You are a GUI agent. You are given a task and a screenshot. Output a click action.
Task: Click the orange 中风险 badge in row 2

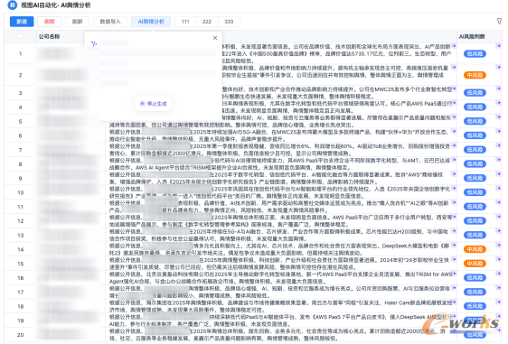(475, 75)
